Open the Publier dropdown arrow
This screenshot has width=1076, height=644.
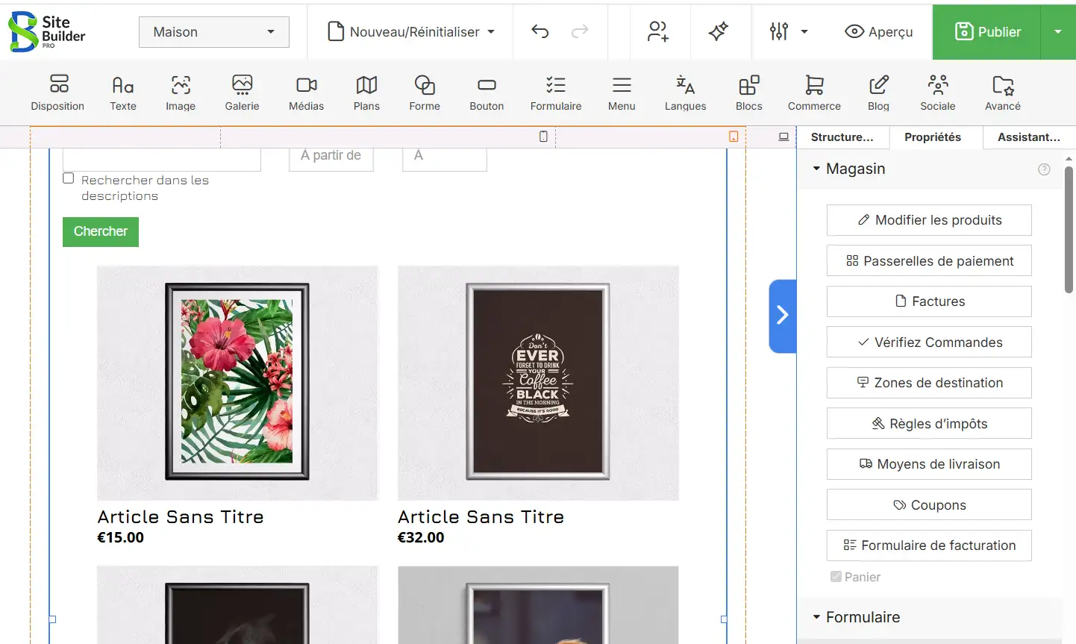pyautogui.click(x=1058, y=31)
